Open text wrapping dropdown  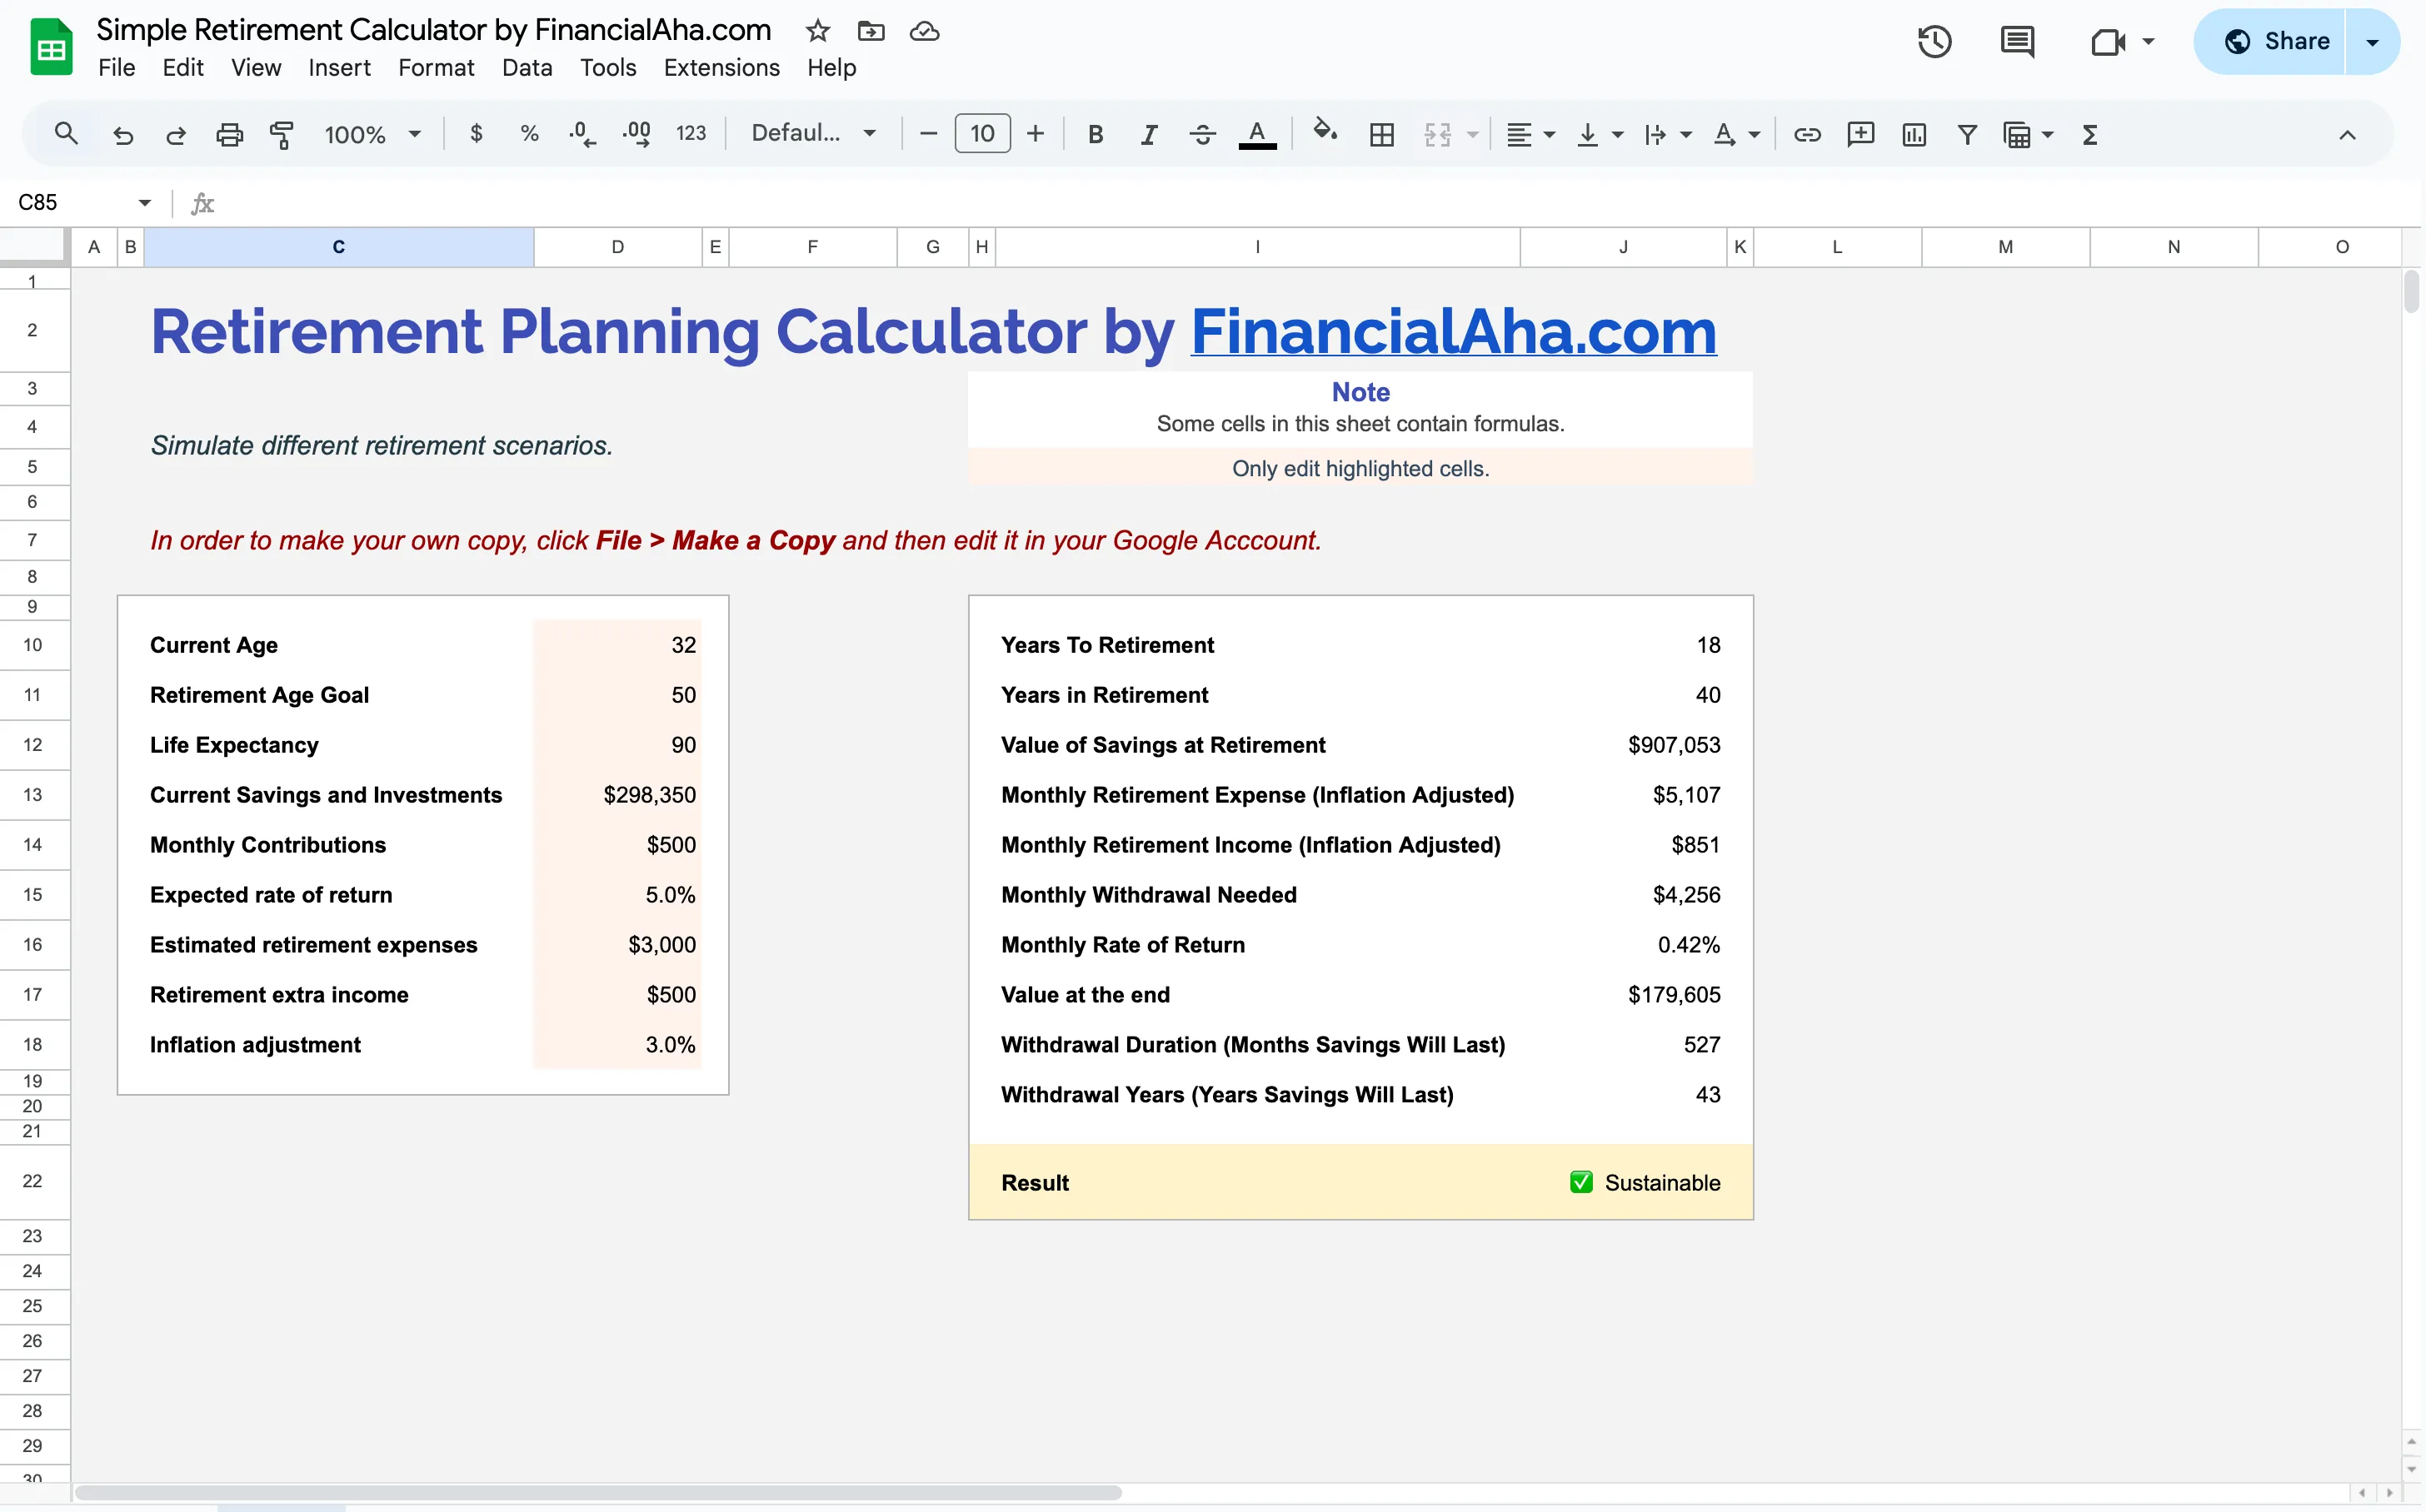pos(1667,134)
